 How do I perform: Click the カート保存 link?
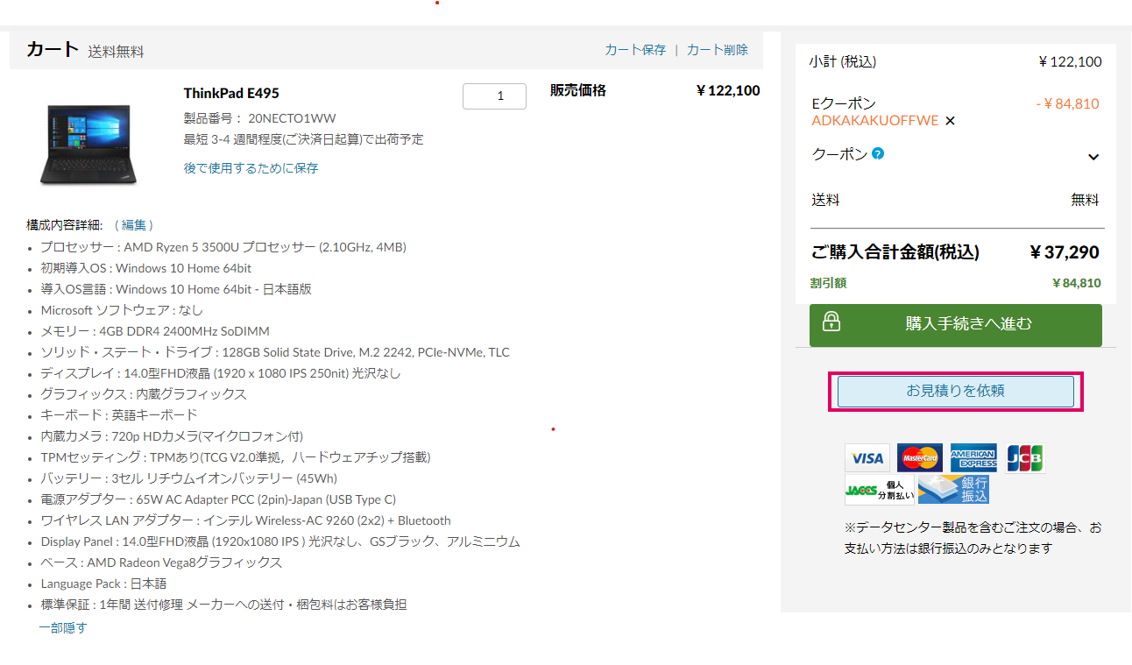coord(635,50)
